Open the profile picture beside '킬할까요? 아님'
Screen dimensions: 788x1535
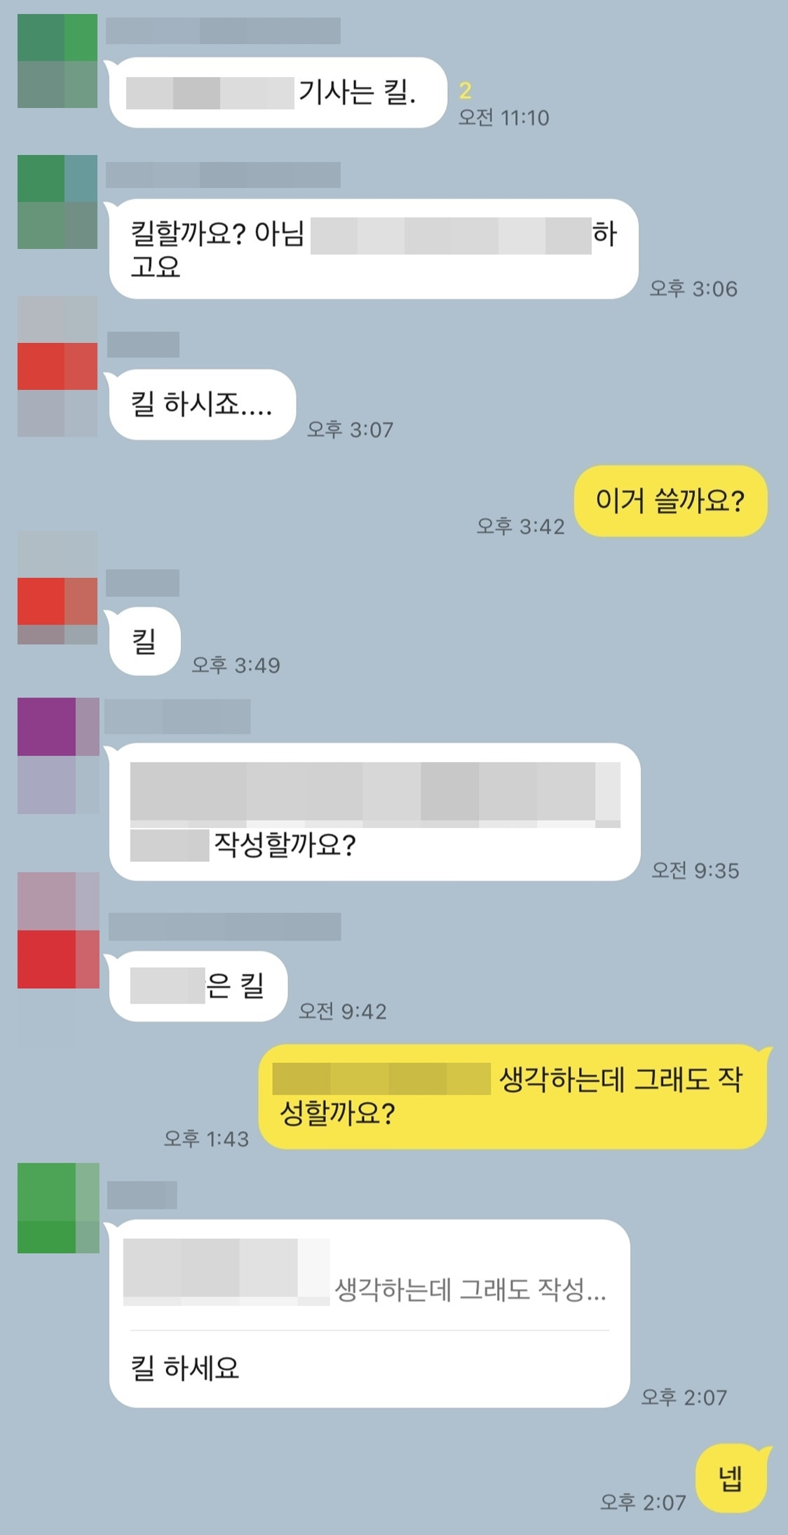click(57, 202)
